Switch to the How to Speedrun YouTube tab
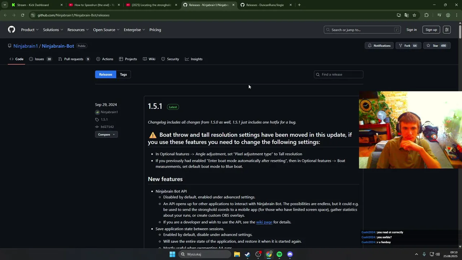The image size is (462, 260). click(94, 5)
